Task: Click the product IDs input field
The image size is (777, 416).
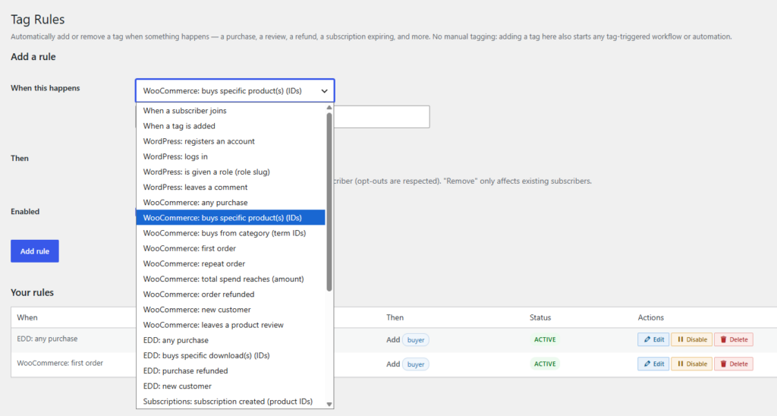Action: point(382,117)
